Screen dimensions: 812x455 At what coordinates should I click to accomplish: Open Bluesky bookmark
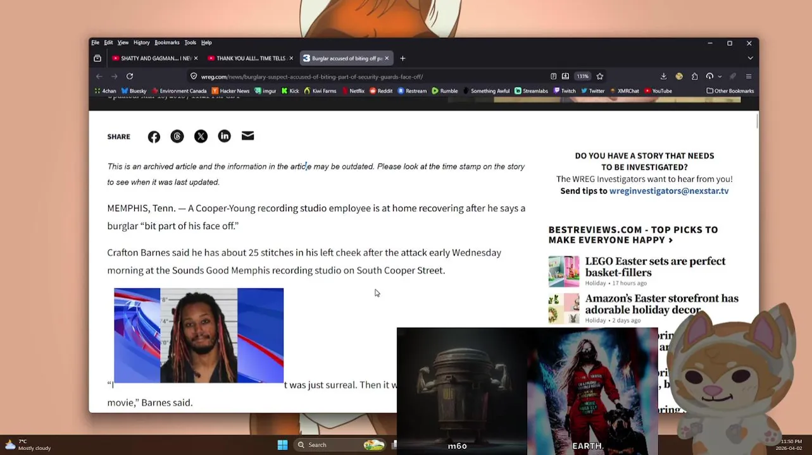(134, 91)
